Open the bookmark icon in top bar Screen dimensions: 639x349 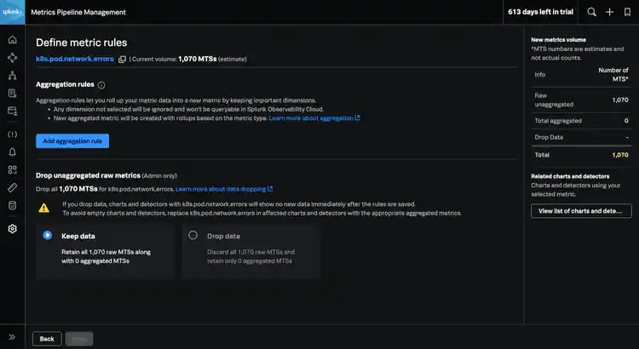click(x=626, y=13)
